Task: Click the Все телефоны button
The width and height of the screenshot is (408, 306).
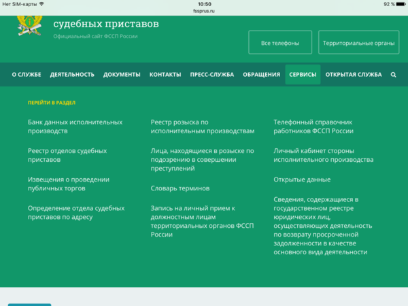Action: point(280,42)
